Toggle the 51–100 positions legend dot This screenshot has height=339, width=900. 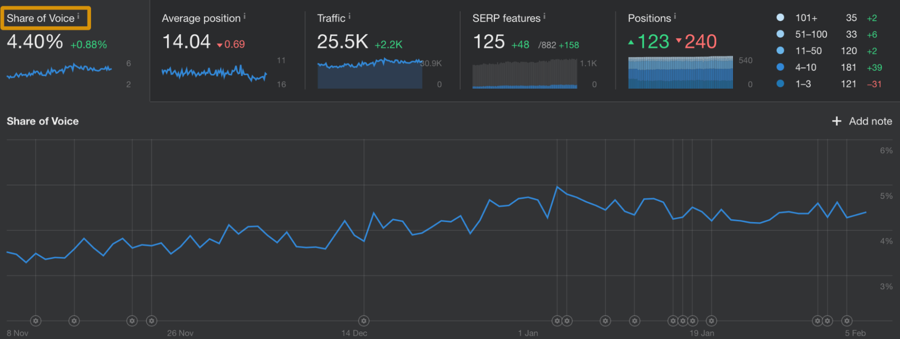click(x=780, y=34)
